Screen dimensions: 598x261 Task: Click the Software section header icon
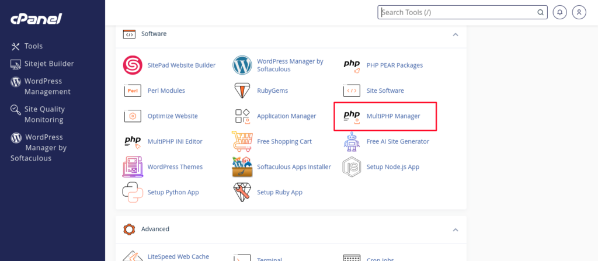click(129, 34)
